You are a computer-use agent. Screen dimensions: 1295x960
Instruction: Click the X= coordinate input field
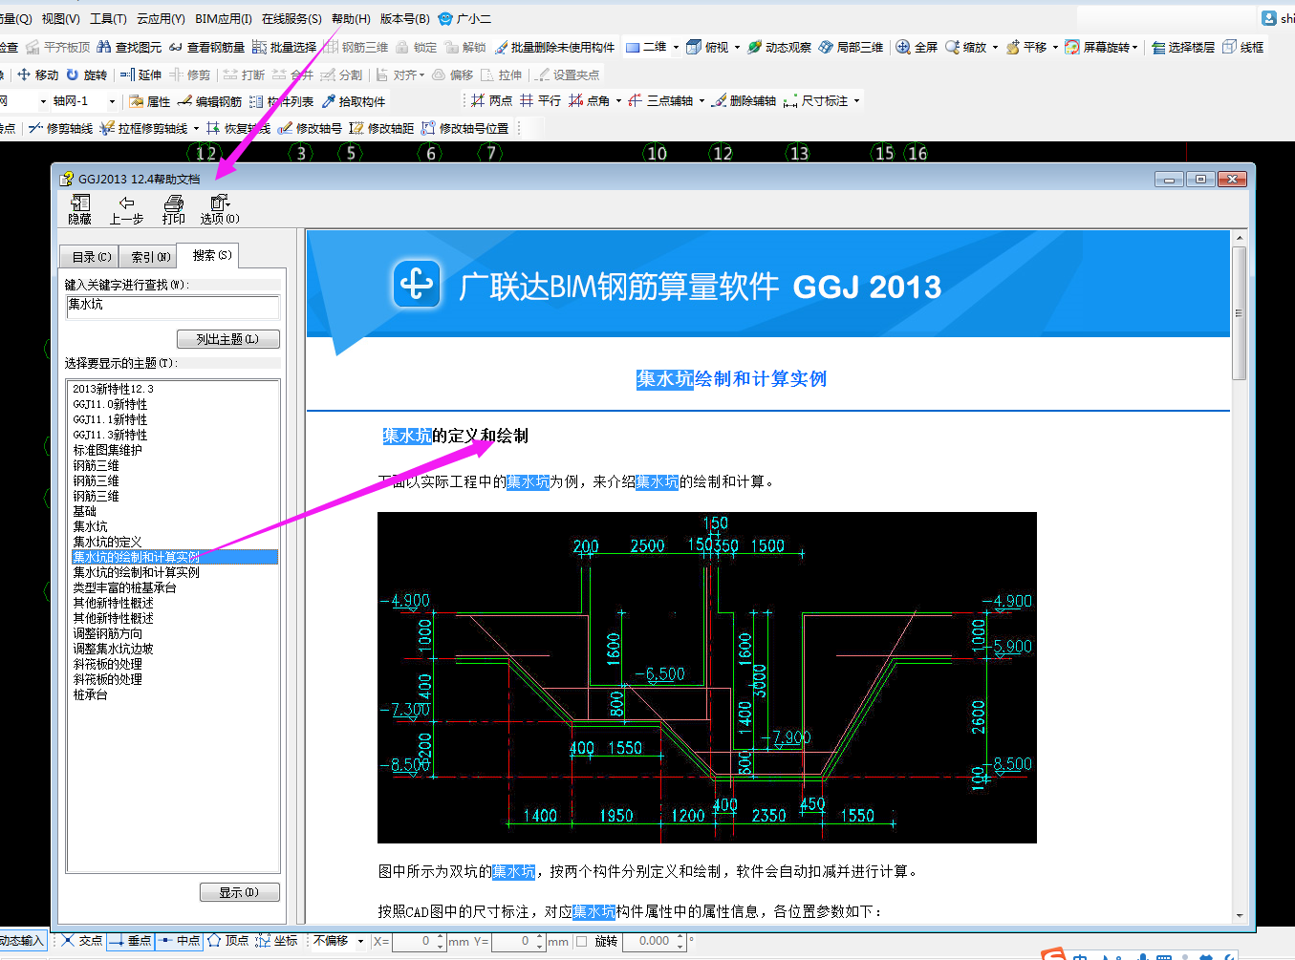[419, 941]
